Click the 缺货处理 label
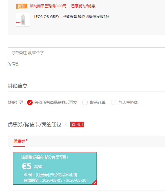The width and height of the screenshot is (165, 192). [17, 102]
